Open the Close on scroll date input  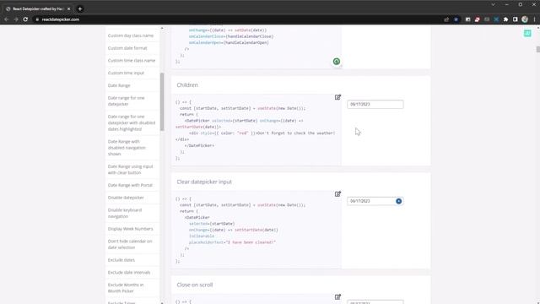point(375,302)
